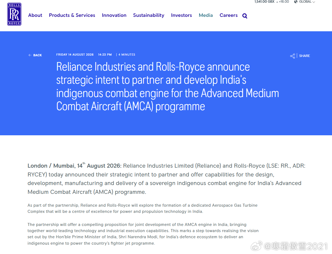
Task: Click the back arrow icon
Action: (30, 55)
